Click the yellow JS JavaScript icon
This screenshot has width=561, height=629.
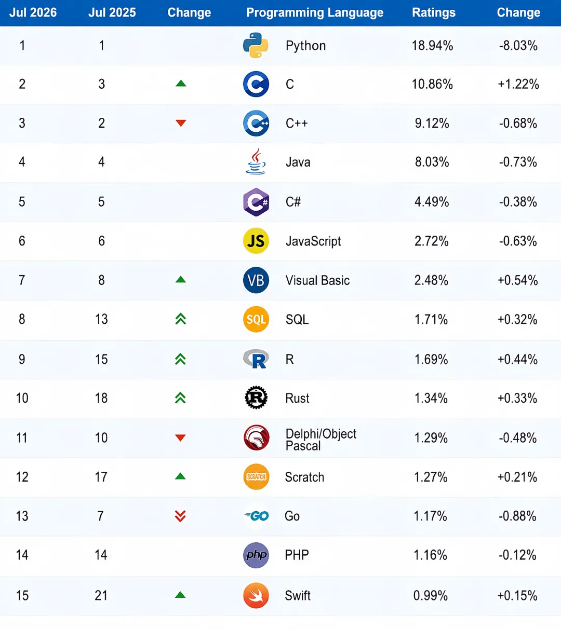click(x=256, y=241)
